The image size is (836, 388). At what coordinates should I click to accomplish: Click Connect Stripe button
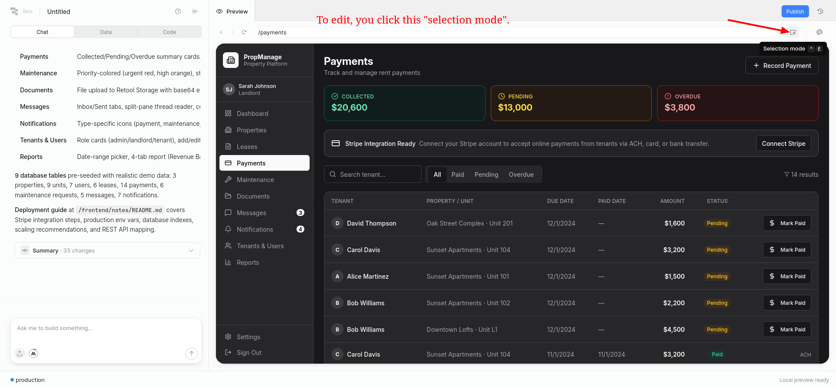tap(783, 143)
